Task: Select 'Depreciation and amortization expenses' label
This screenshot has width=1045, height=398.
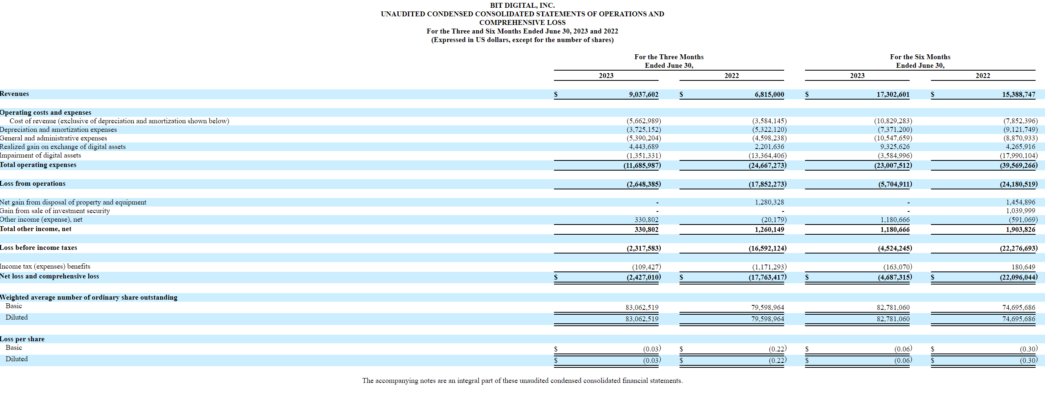Action: point(58,129)
